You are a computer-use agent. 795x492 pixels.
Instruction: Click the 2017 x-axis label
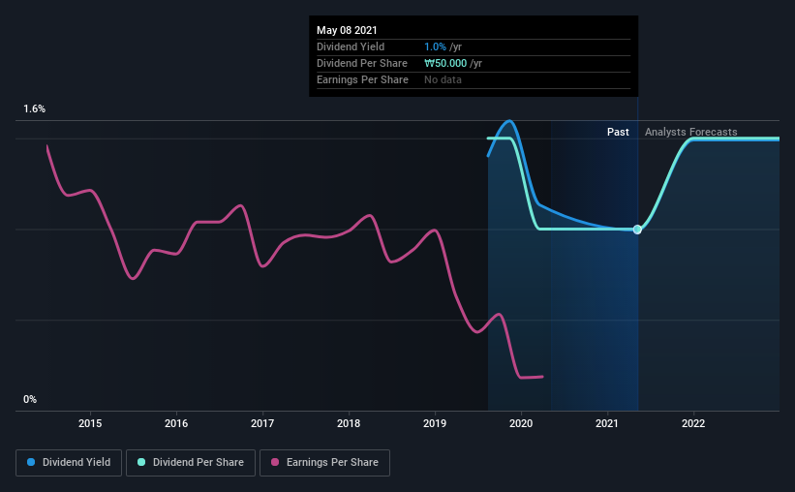coord(262,423)
